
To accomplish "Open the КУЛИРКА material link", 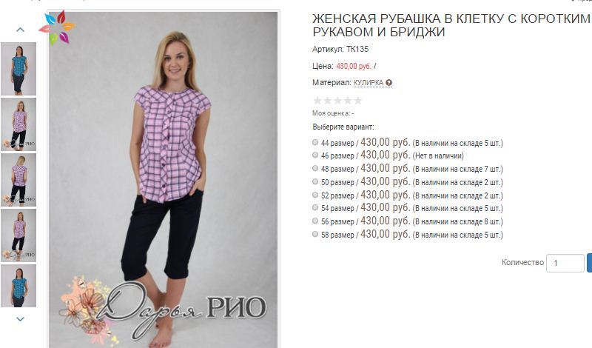I will coord(369,83).
